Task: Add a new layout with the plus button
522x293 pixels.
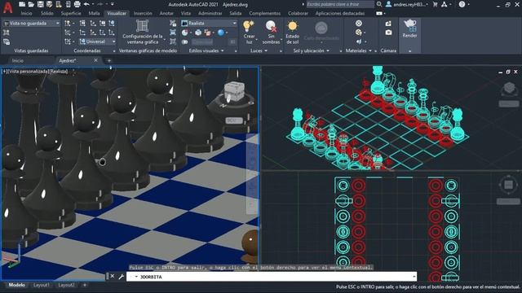Action: click(x=85, y=285)
